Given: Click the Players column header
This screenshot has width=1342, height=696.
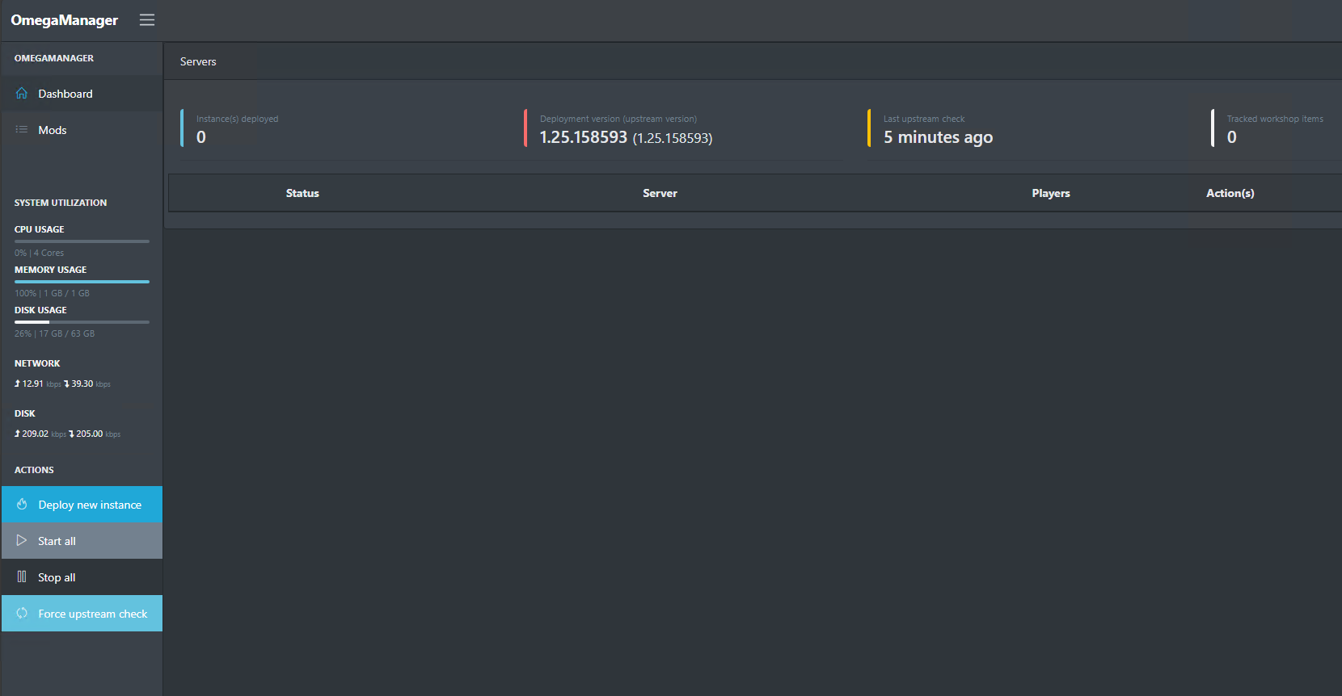Looking at the screenshot, I should coord(1050,194).
